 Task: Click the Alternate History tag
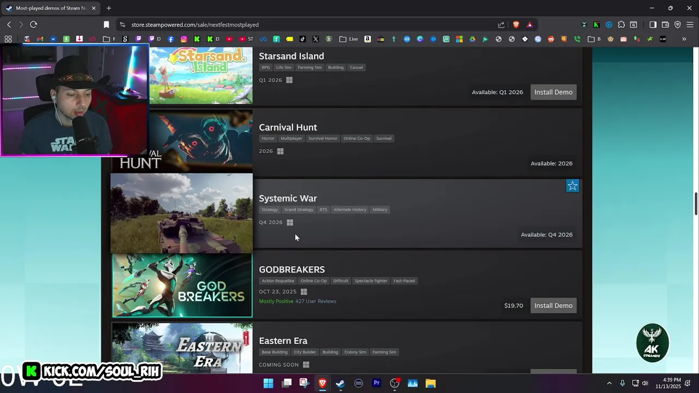tap(350, 210)
